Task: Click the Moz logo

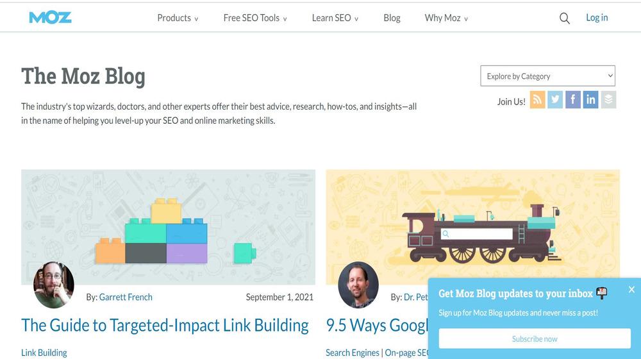Action: (50, 17)
